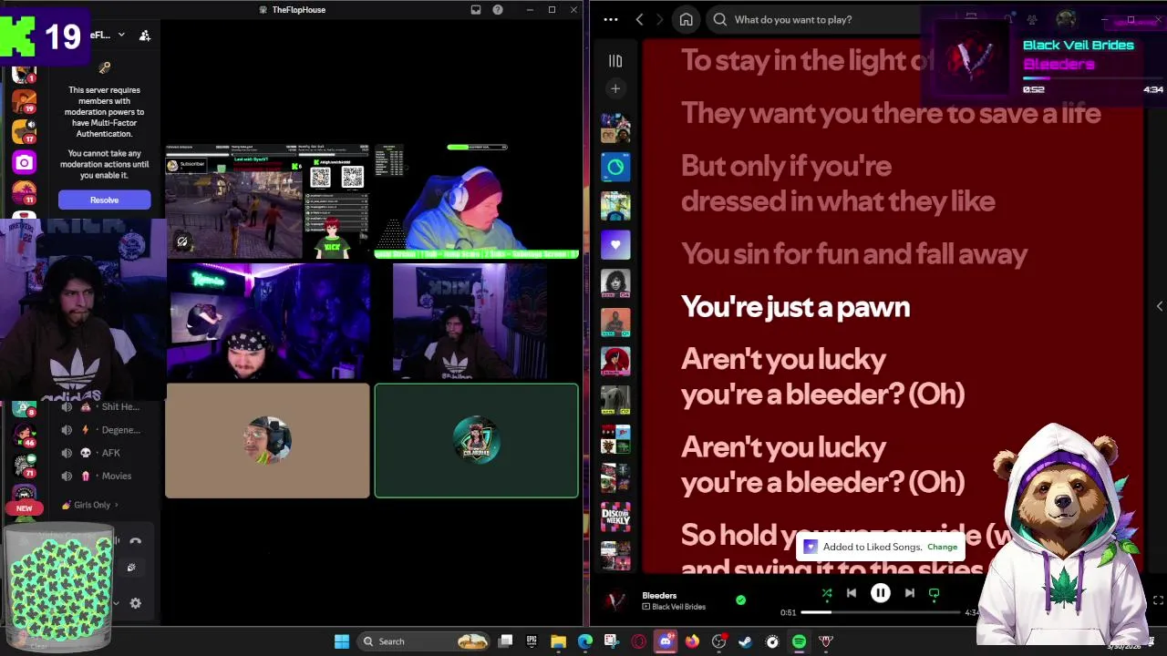Image resolution: width=1167 pixels, height=656 pixels.
Task: Open File Explorer from the taskbar
Action: [558, 641]
